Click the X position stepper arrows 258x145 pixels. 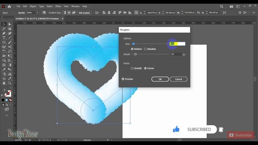(145, 12)
